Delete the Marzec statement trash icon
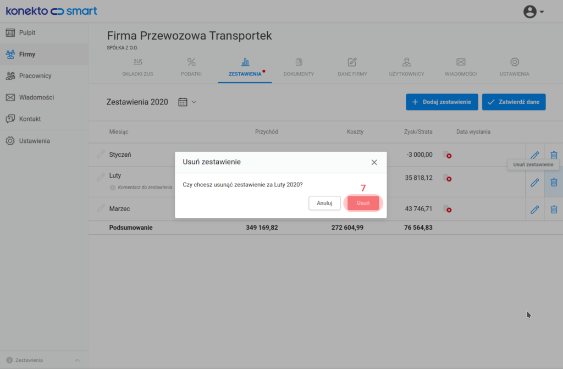The height and width of the screenshot is (369, 563). pyautogui.click(x=554, y=210)
